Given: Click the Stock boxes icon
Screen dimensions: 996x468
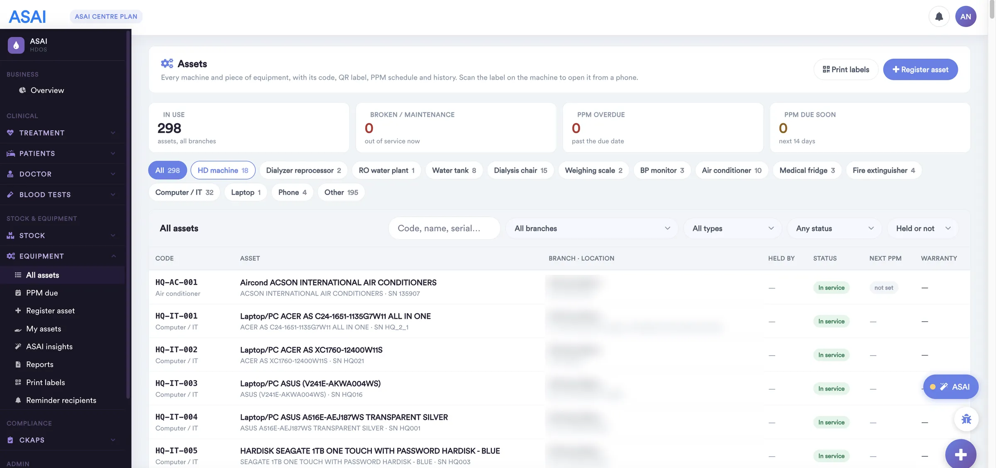Looking at the screenshot, I should (x=10, y=236).
